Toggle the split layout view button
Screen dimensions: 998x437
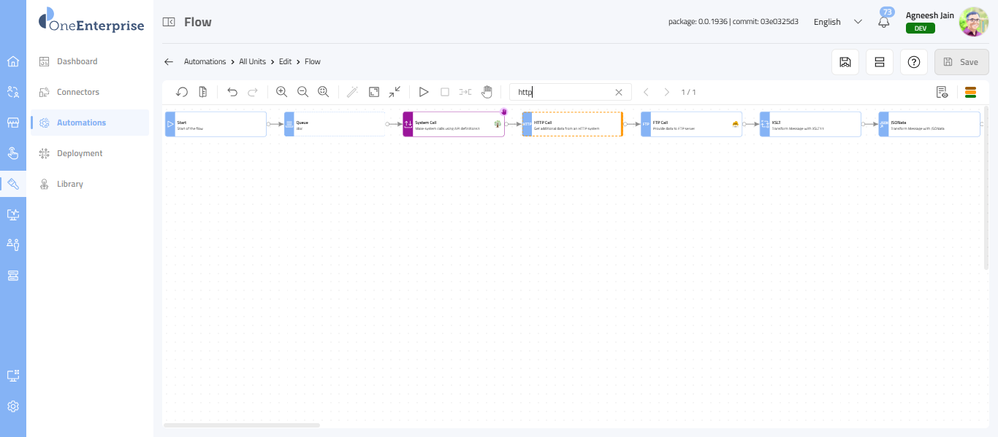[x=880, y=62]
